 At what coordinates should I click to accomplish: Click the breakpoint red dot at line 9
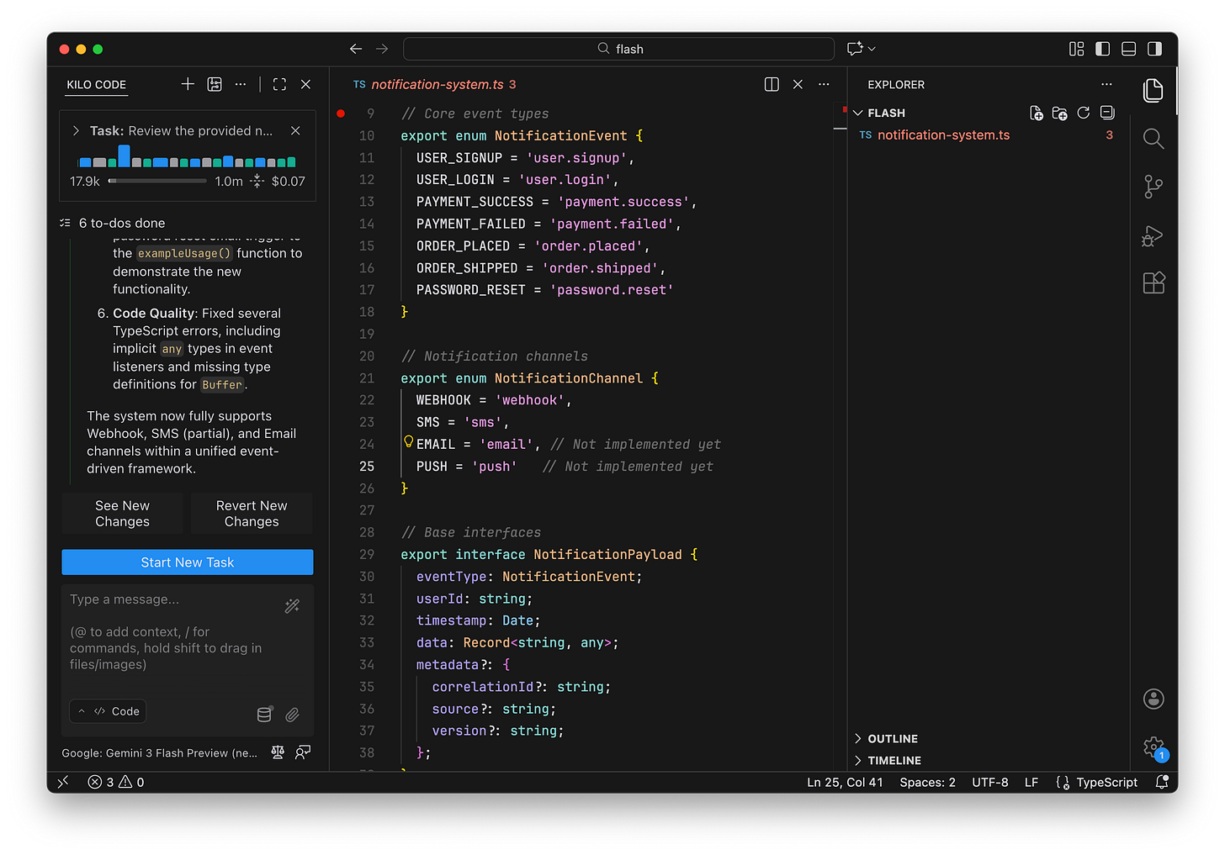click(341, 113)
